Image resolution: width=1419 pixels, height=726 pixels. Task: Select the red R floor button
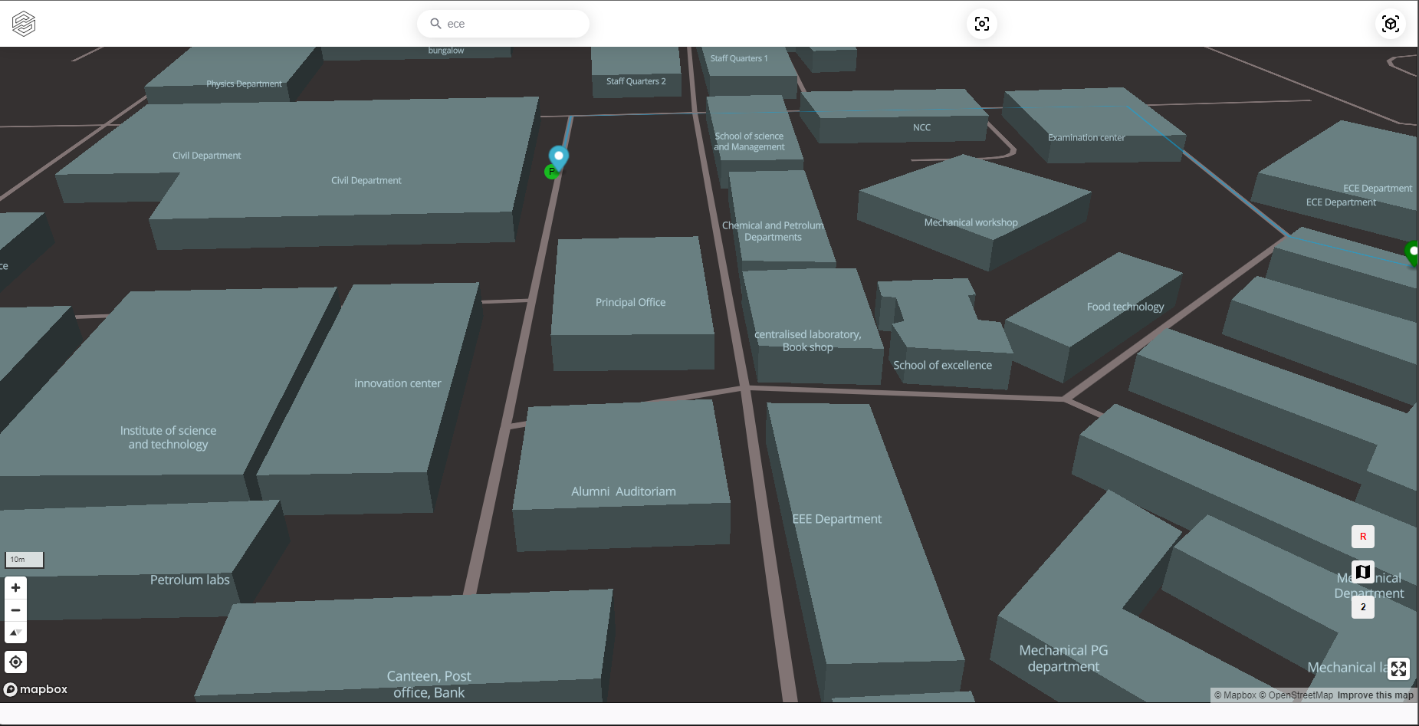pos(1363,537)
